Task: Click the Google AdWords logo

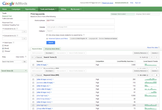Action: point(15,4)
